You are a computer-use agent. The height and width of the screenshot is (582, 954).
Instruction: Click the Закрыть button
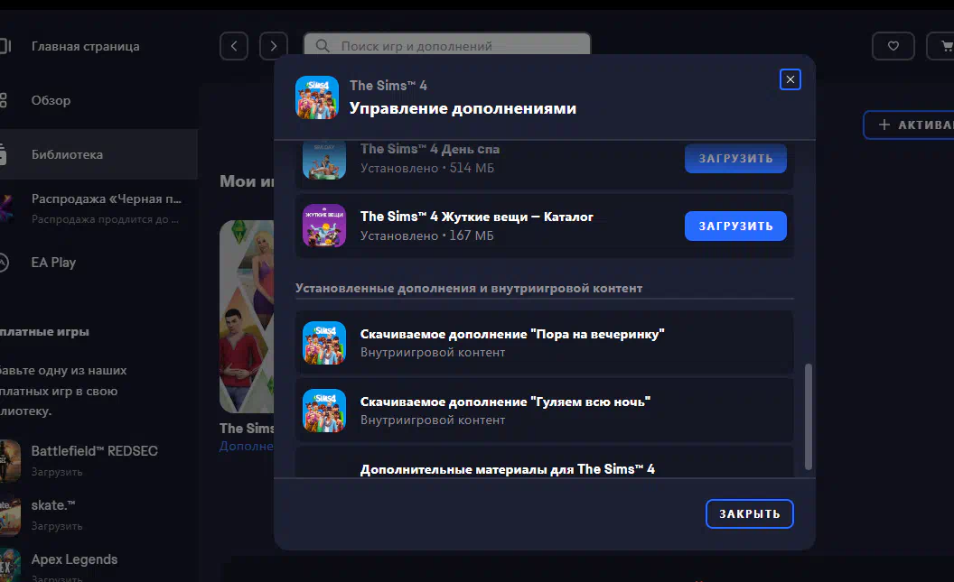pyautogui.click(x=749, y=513)
